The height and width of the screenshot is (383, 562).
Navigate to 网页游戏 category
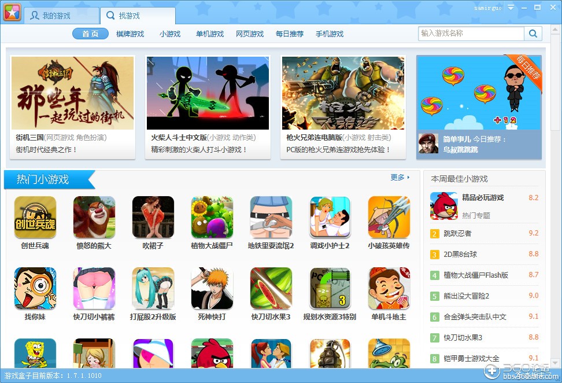(250, 34)
